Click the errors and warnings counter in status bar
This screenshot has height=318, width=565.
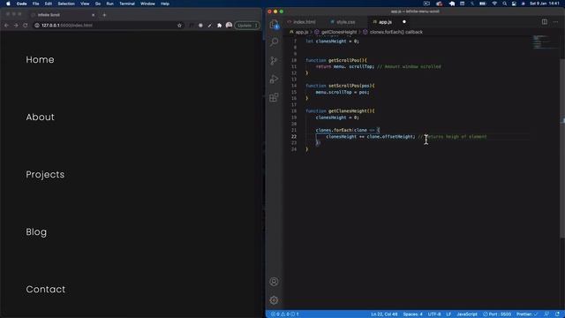[284, 314]
